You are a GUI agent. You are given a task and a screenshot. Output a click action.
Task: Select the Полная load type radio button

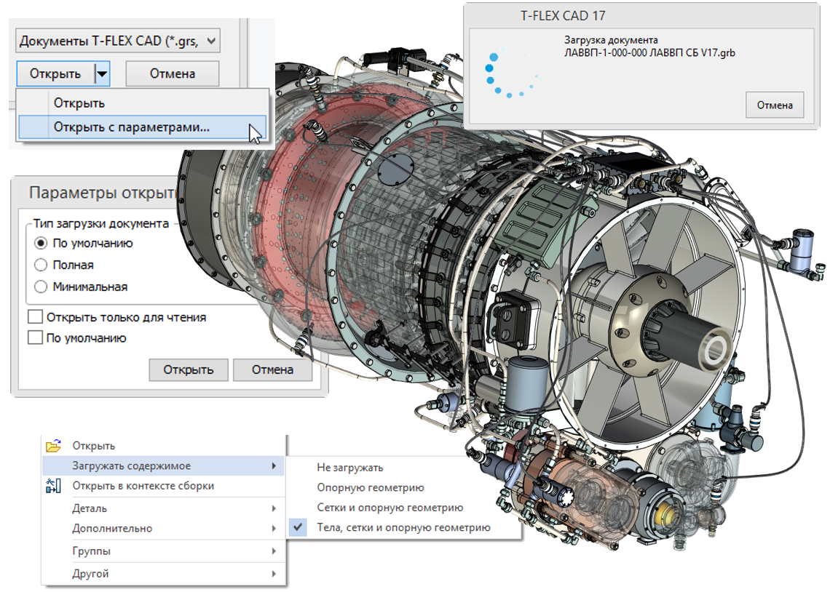pyautogui.click(x=41, y=265)
